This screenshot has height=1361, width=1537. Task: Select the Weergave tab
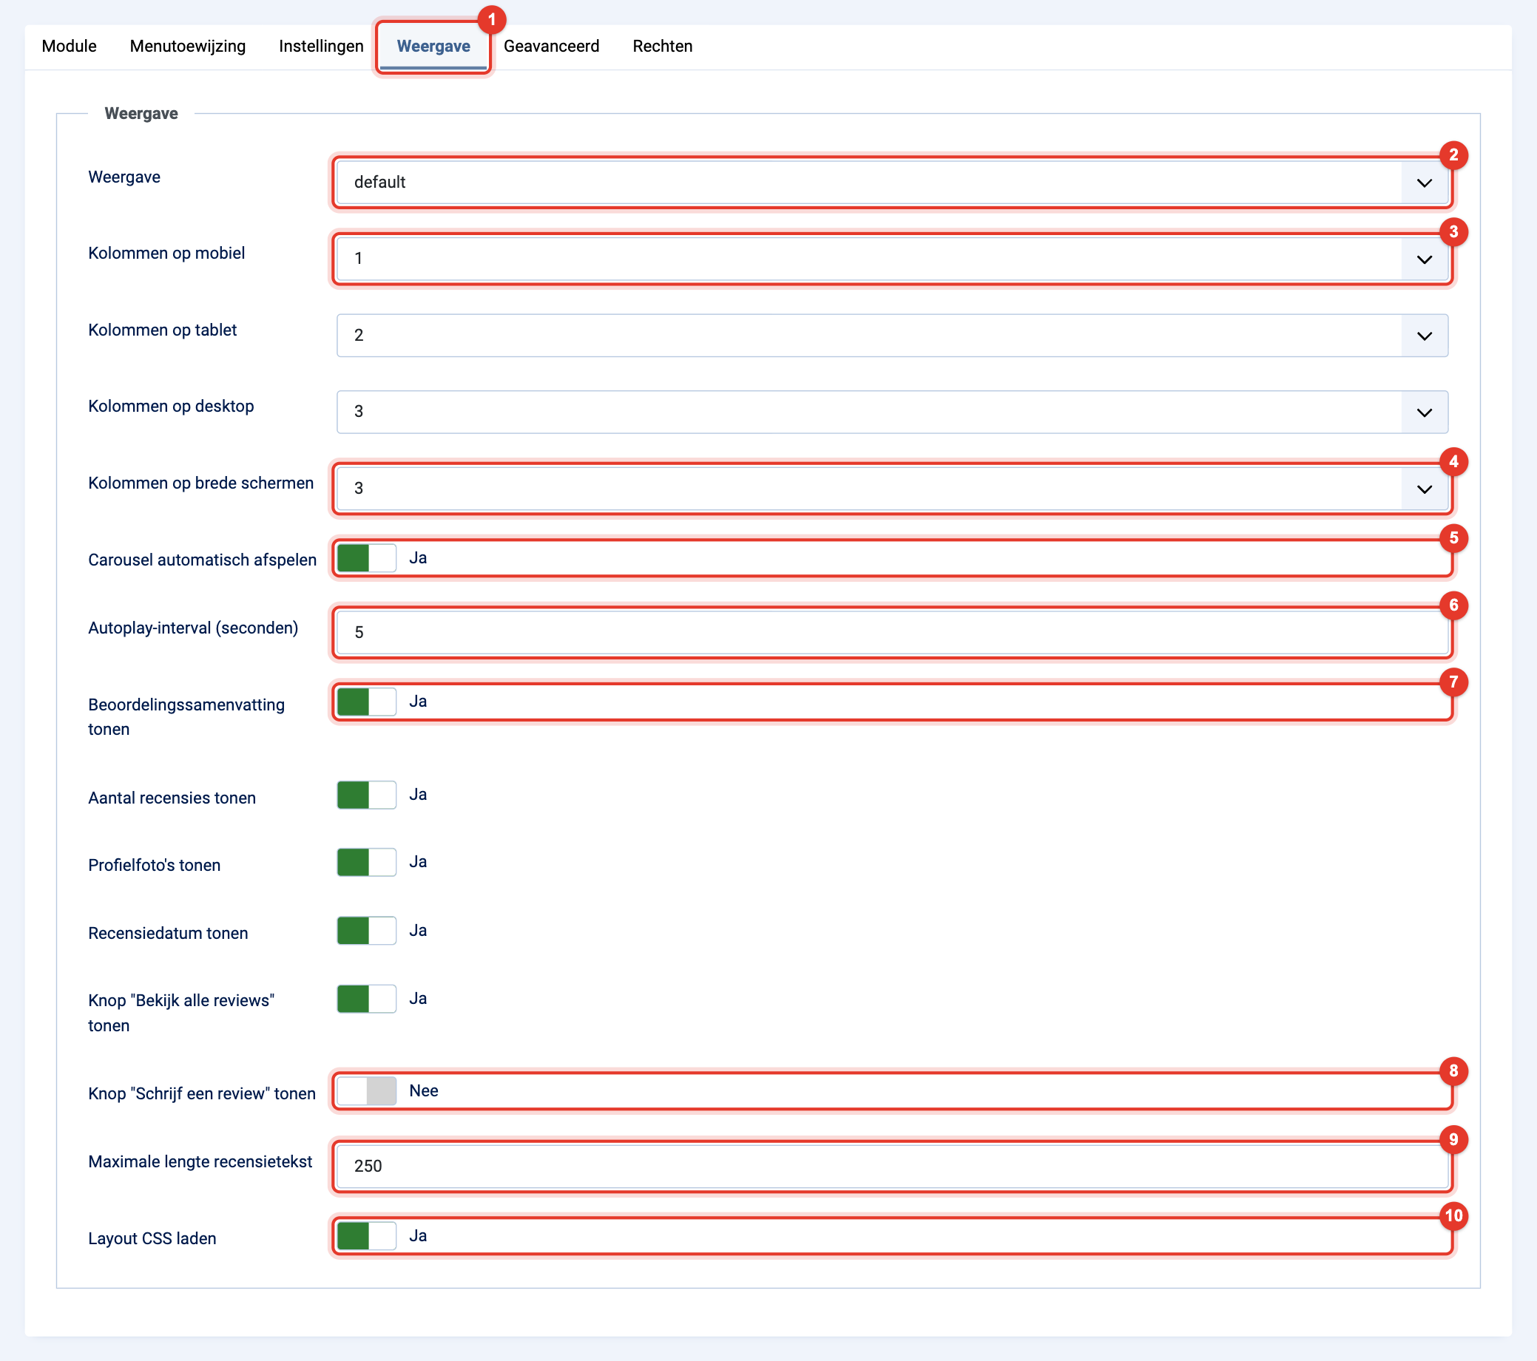point(434,46)
